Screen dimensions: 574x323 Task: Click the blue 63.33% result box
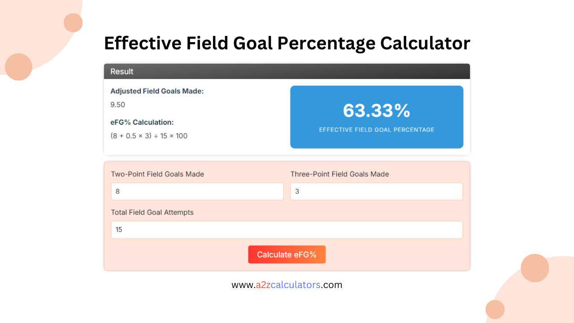376,117
